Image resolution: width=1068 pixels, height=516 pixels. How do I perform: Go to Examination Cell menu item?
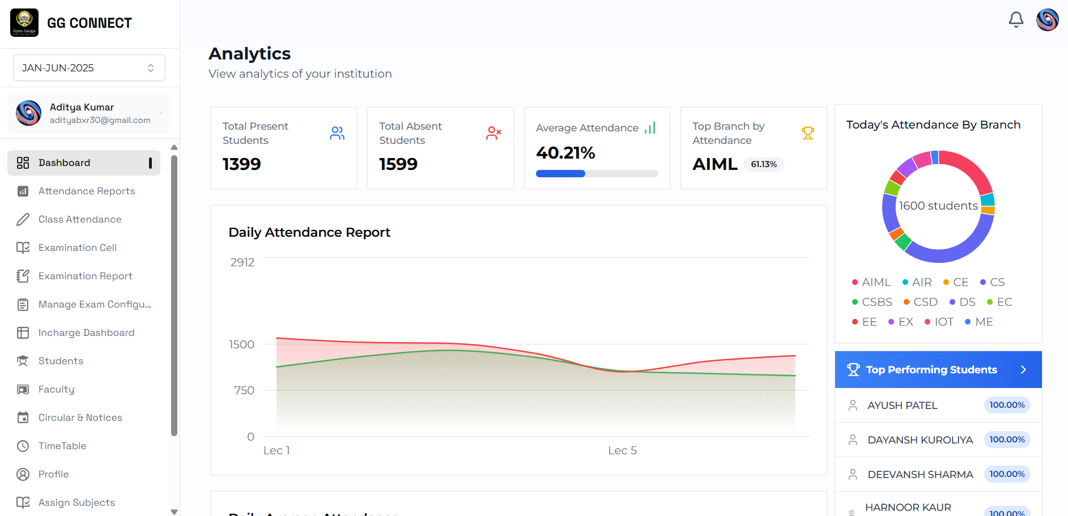(77, 248)
